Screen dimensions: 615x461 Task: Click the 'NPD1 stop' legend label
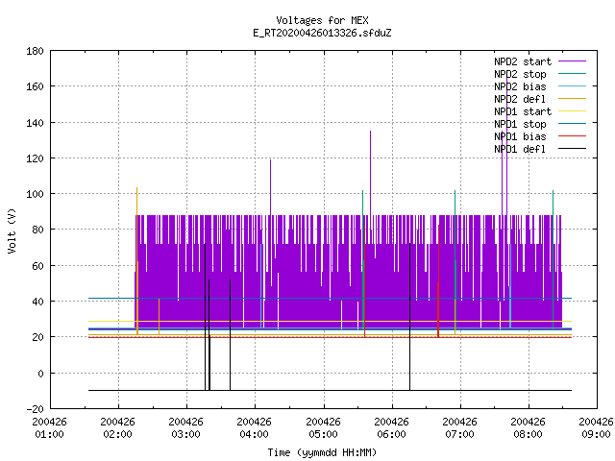click(x=520, y=124)
